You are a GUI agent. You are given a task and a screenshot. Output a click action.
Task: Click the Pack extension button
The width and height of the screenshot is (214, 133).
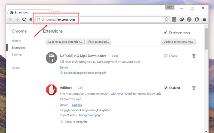point(98,42)
